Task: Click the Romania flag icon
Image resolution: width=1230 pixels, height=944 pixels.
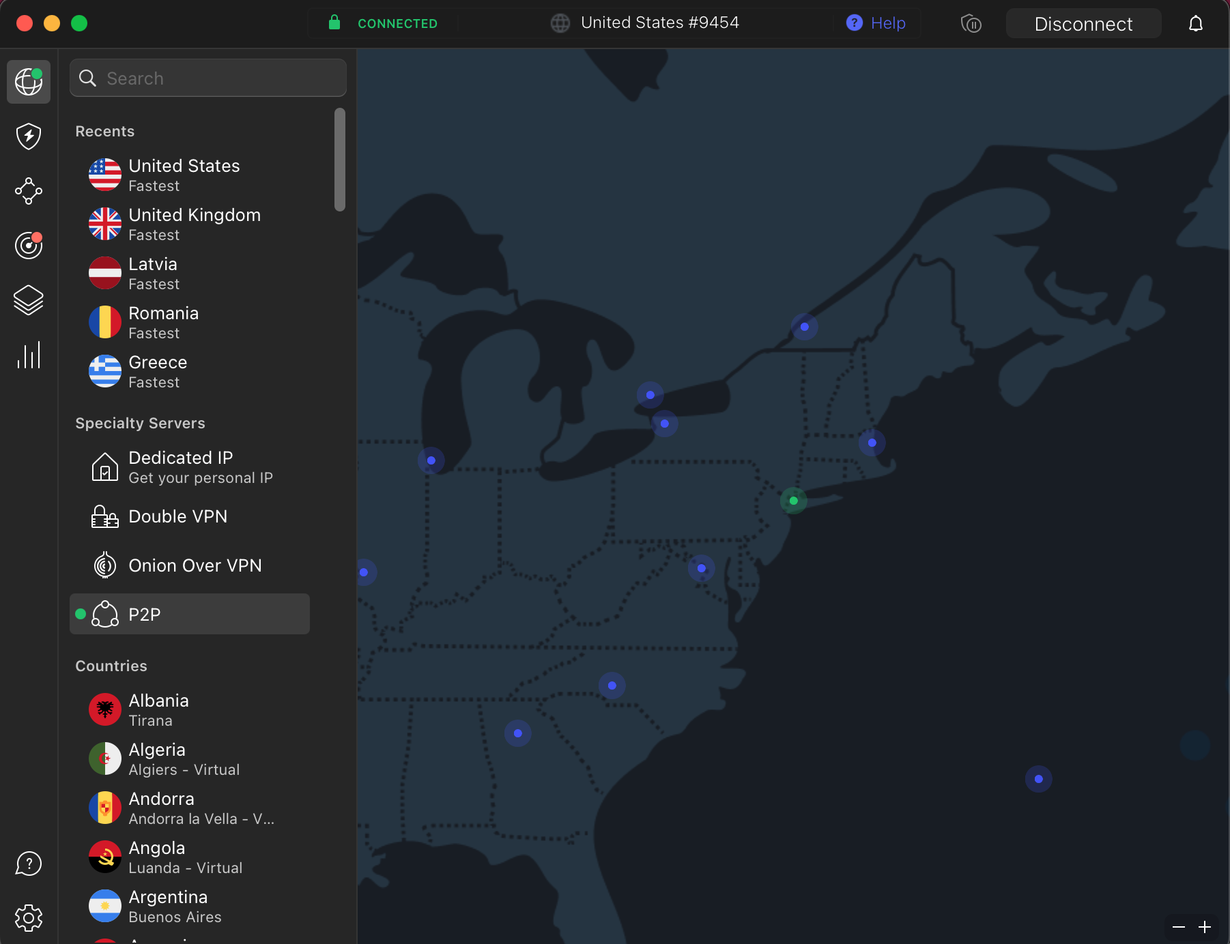Action: tap(105, 322)
